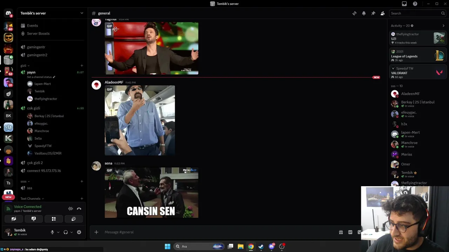Collapse the gizli category

pos(25,66)
